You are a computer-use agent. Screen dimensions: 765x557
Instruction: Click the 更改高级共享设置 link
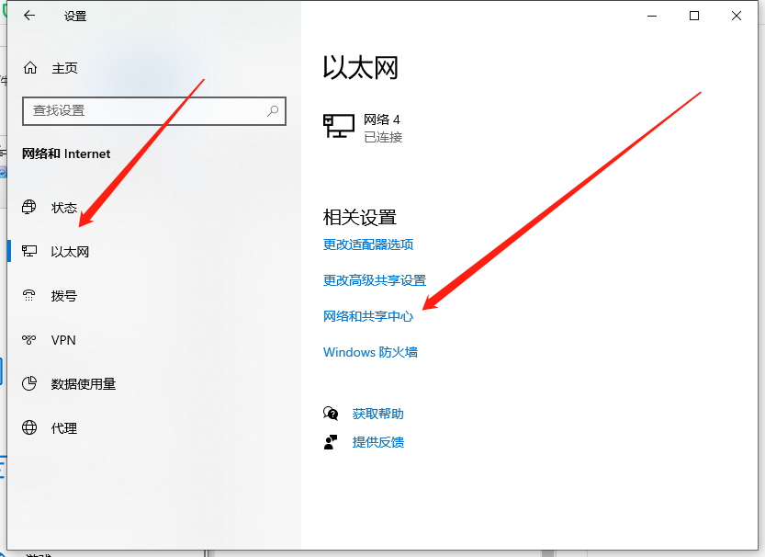click(375, 280)
